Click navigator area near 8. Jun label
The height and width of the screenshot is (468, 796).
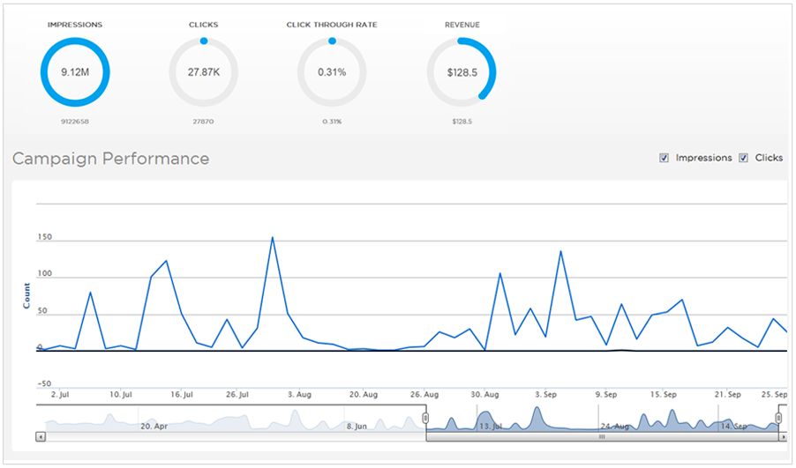[357, 425]
